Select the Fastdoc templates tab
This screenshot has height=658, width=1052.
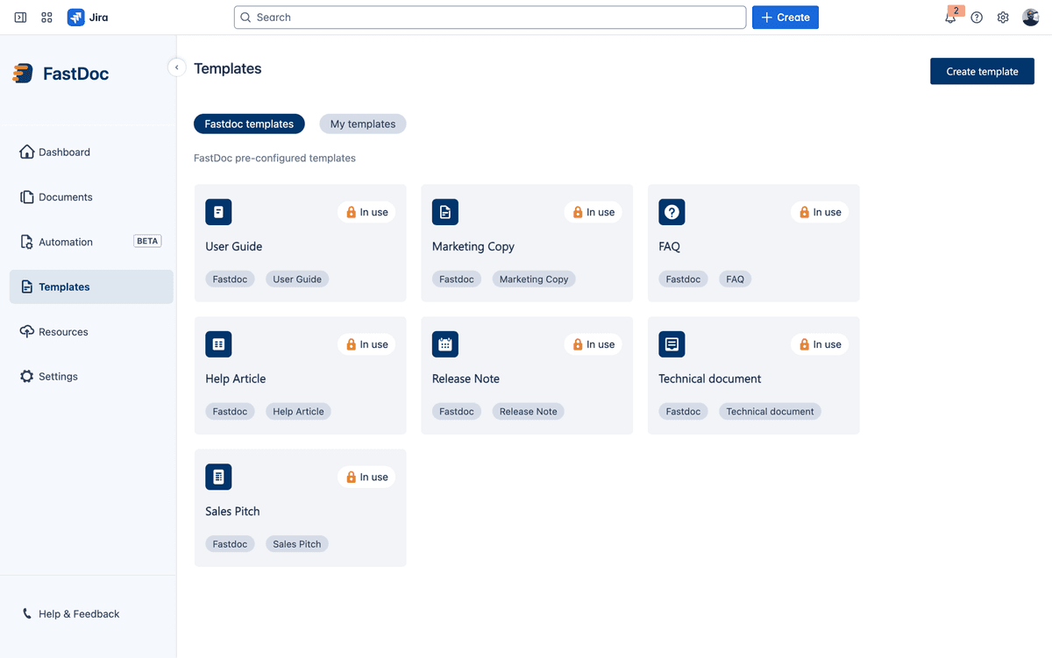coord(249,124)
